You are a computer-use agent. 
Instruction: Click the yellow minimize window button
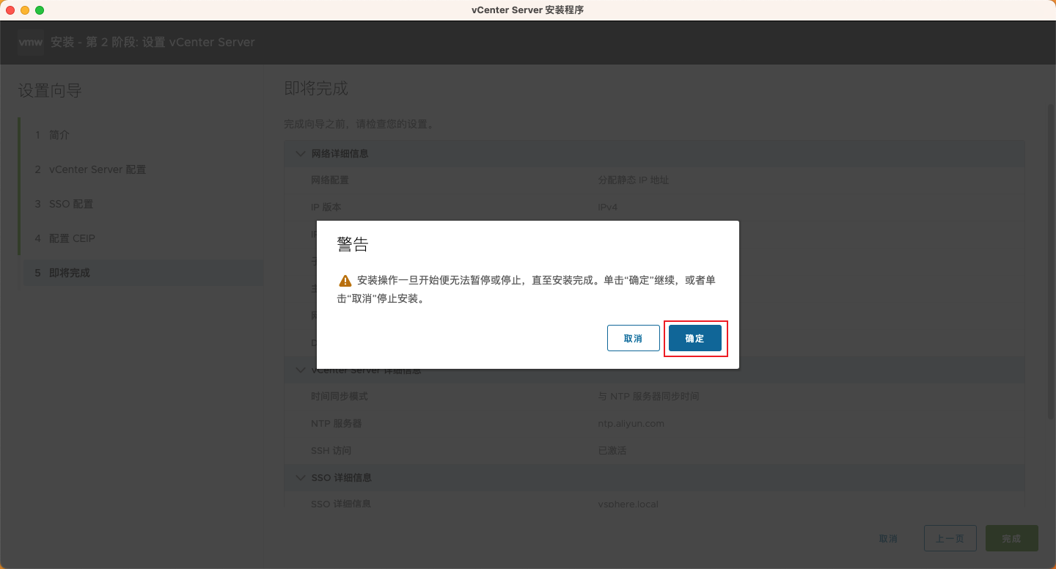click(25, 10)
